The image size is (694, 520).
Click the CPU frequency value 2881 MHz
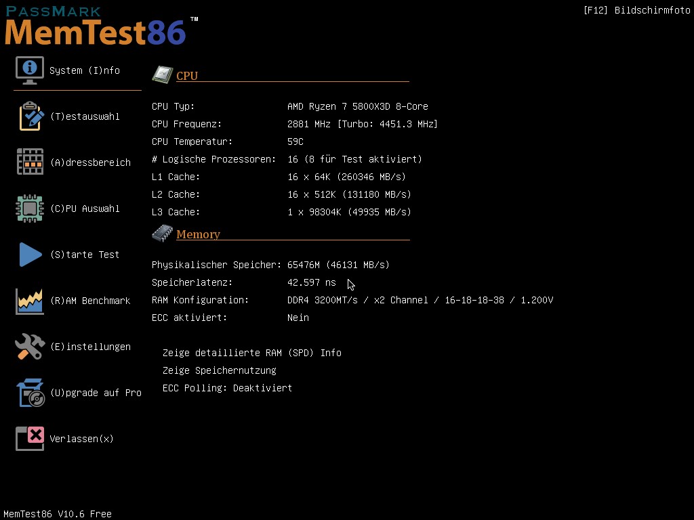[362, 125]
